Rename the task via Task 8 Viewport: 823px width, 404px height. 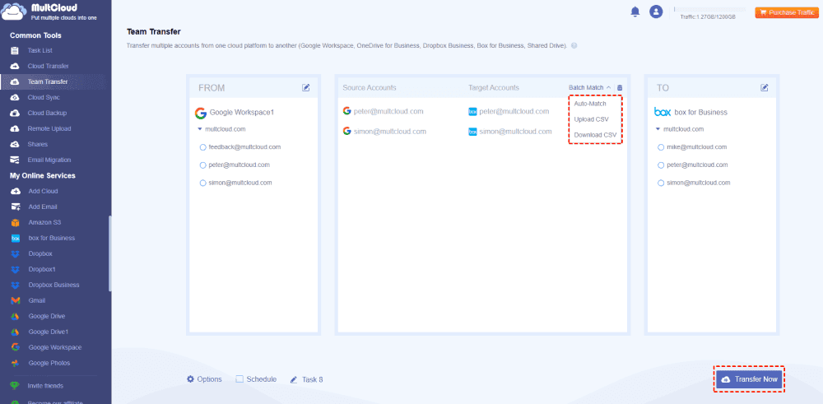point(306,379)
